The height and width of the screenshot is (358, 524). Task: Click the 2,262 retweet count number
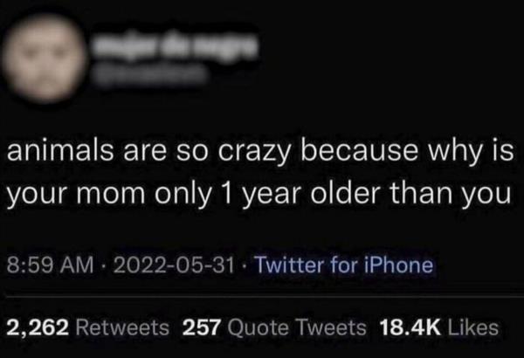point(38,328)
